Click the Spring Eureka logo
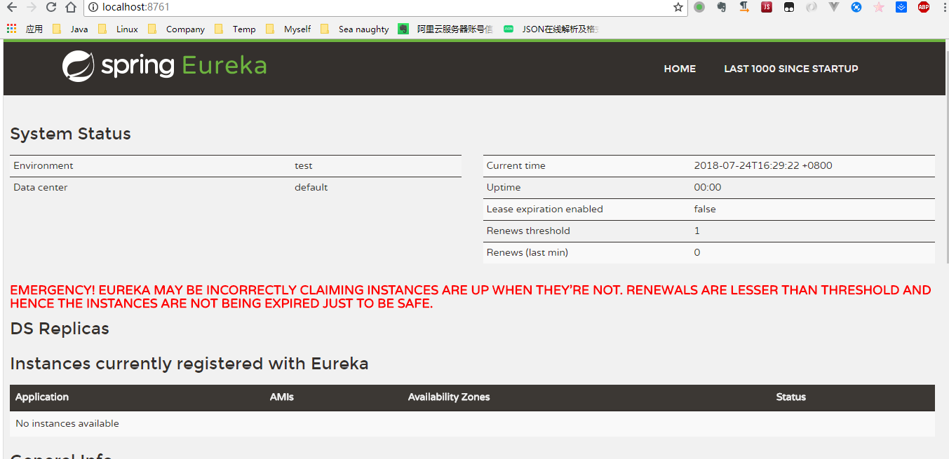The image size is (949, 459). tap(164, 66)
